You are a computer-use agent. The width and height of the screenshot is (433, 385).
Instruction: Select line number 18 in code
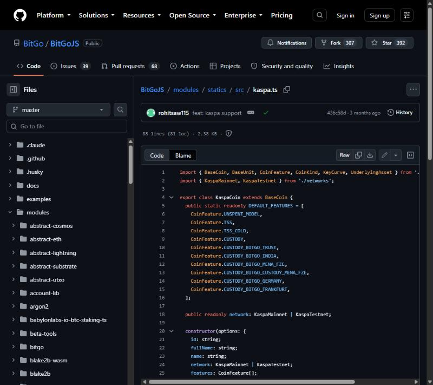point(162,314)
